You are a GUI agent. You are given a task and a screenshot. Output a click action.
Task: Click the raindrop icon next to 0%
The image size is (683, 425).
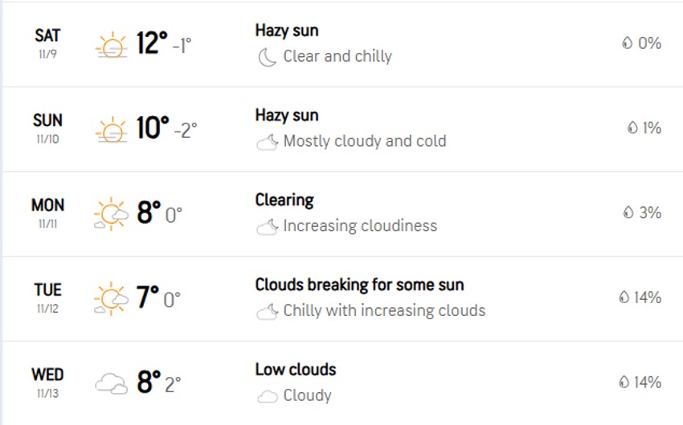point(627,43)
